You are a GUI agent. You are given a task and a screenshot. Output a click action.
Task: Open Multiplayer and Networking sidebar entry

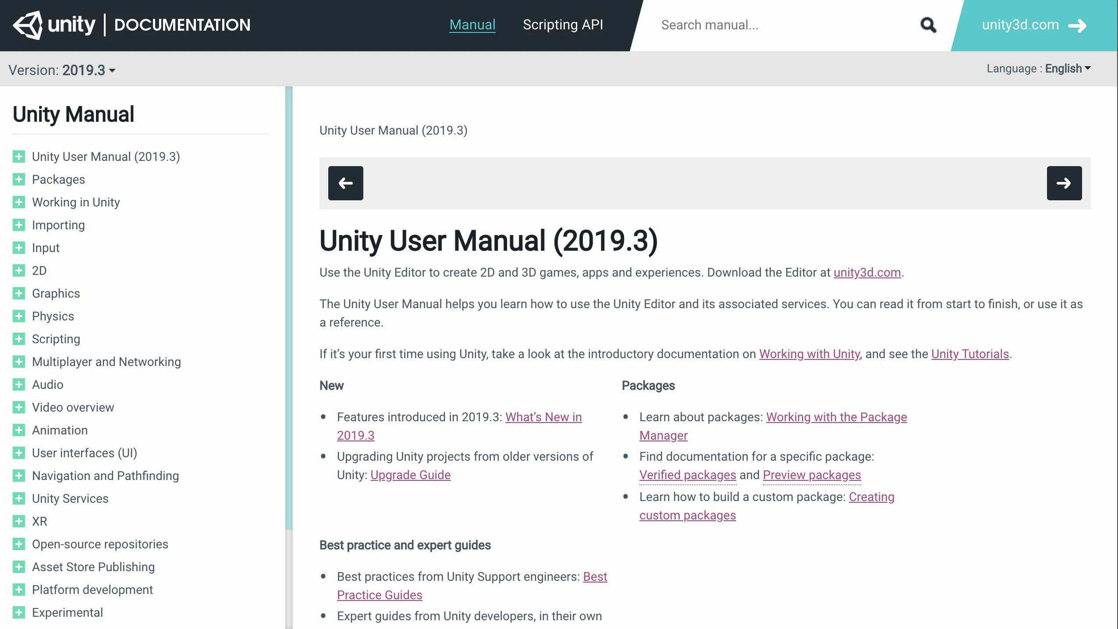coord(106,362)
